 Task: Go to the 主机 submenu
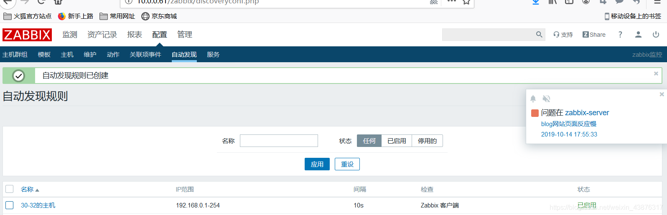(67, 55)
